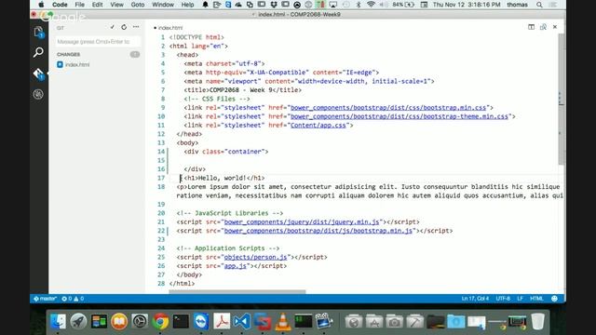Open changes preview icon in editor toolbar
Viewport: 596px width, 335px height.
pos(543,27)
